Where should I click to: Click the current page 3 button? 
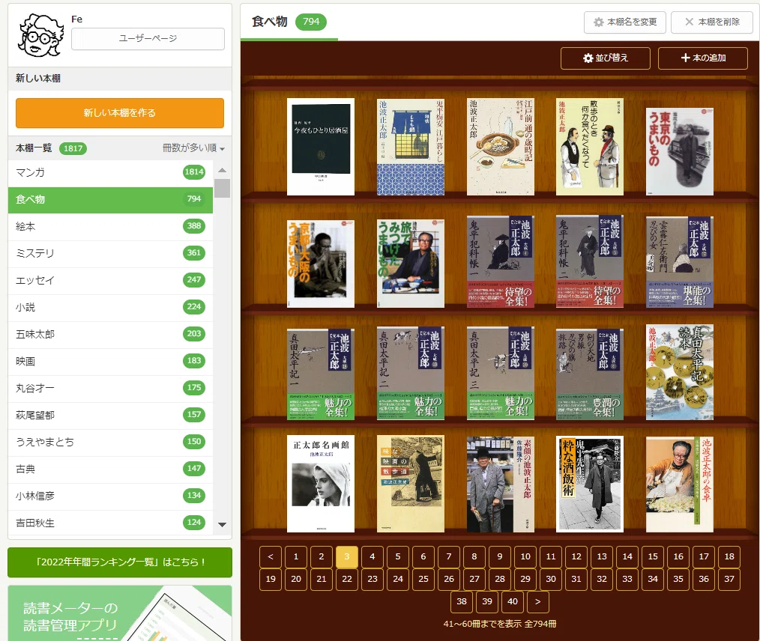tap(347, 557)
